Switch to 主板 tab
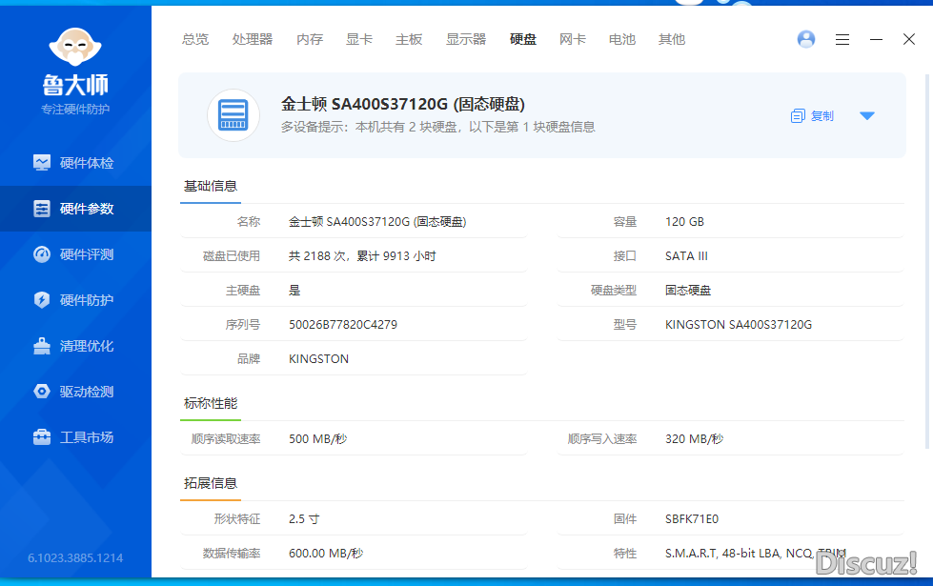 409,39
